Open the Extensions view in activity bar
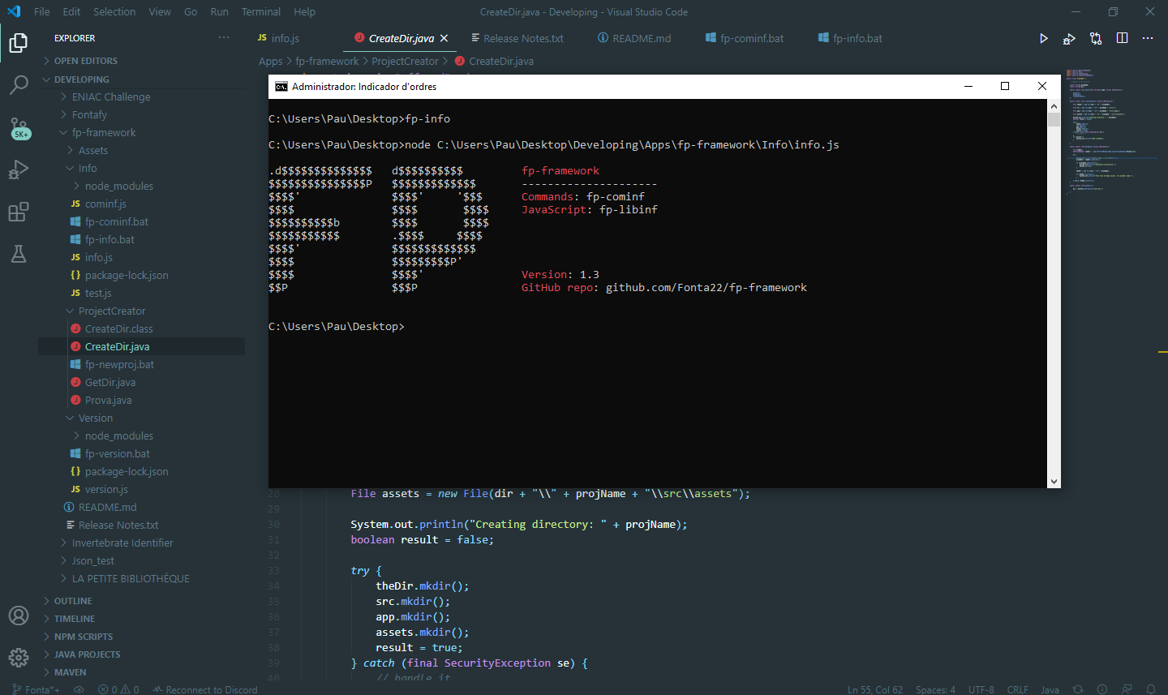The width and height of the screenshot is (1168, 695). 19,212
